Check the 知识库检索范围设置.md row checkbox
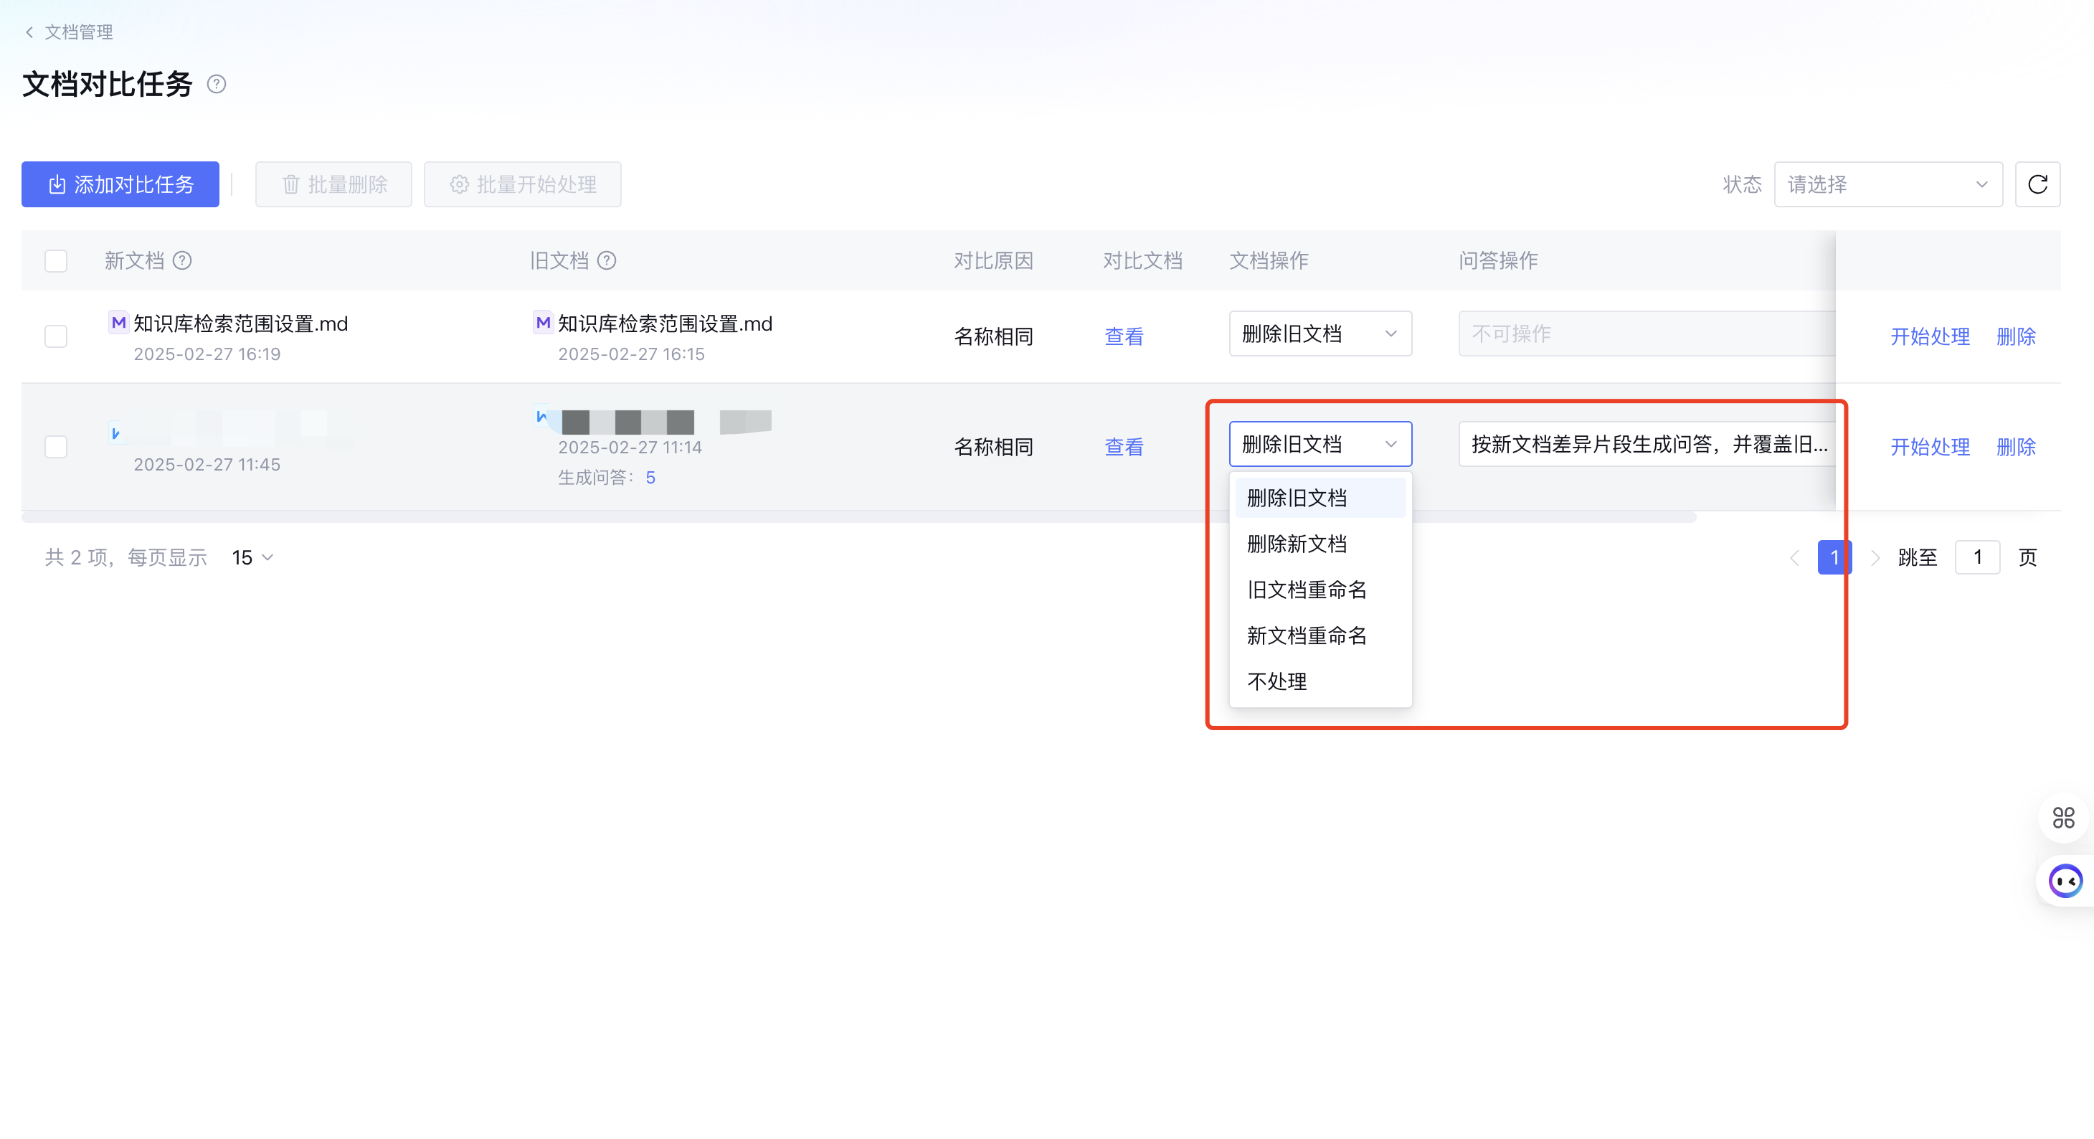This screenshot has width=2094, height=1139. 56,336
